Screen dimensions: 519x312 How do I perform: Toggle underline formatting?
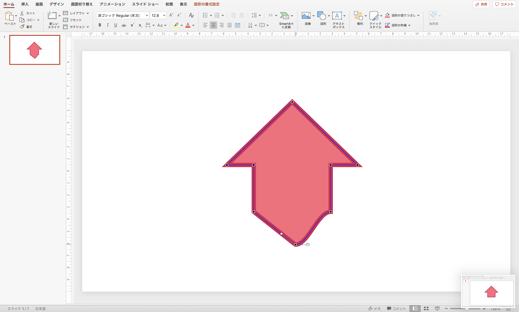click(116, 25)
